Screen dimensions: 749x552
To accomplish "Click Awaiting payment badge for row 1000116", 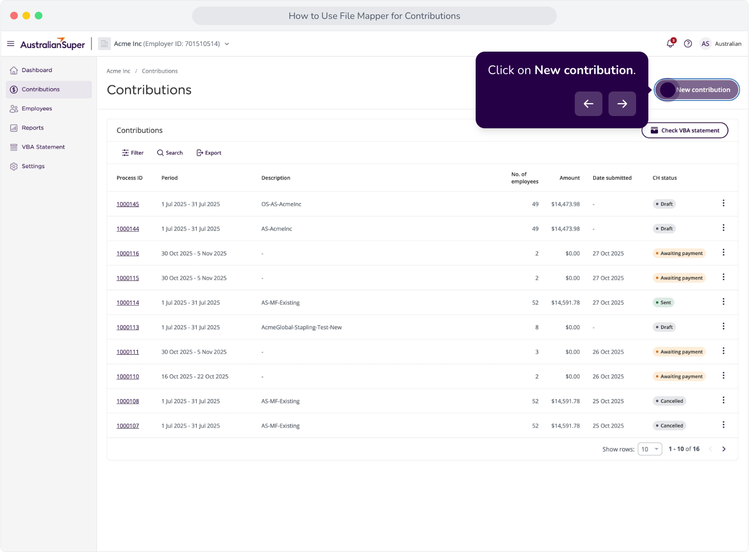I will point(680,254).
